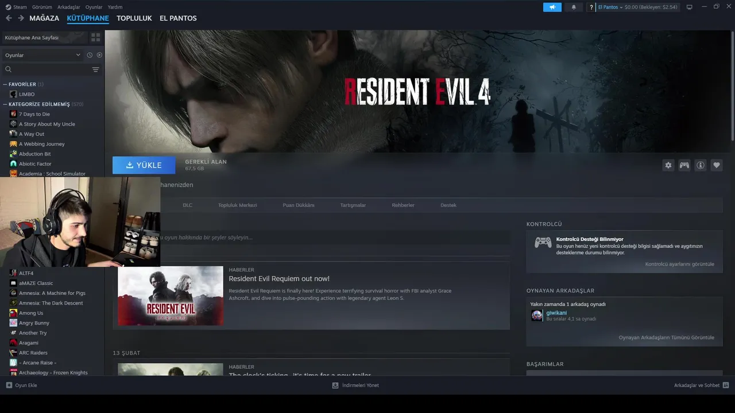Toggle ready-to-play filter icon
This screenshot has width=735, height=413.
[x=99, y=55]
